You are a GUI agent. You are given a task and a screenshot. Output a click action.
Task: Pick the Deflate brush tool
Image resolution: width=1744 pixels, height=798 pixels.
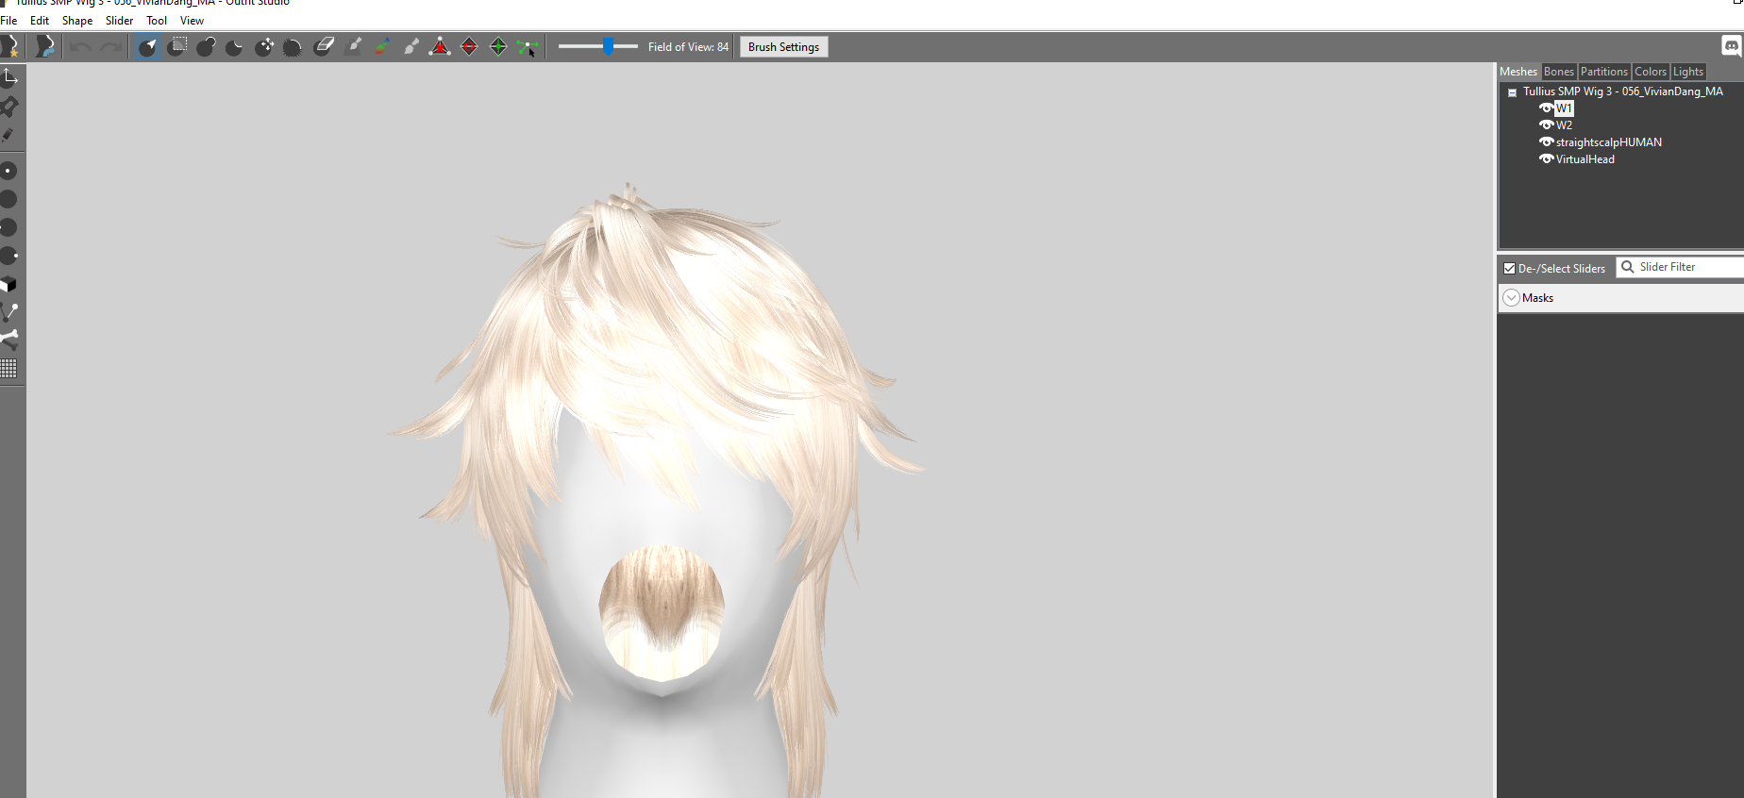(235, 46)
